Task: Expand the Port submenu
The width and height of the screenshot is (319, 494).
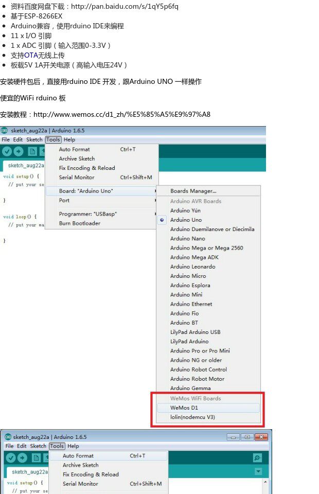Action: point(101,200)
